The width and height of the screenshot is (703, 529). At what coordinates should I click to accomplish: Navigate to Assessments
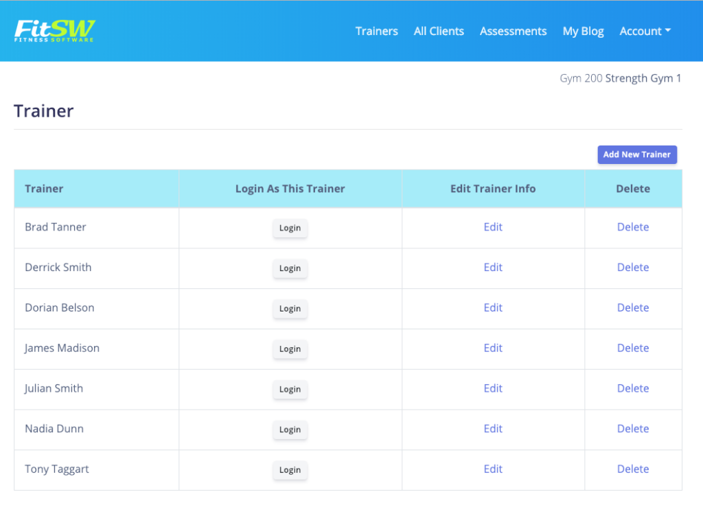point(513,31)
